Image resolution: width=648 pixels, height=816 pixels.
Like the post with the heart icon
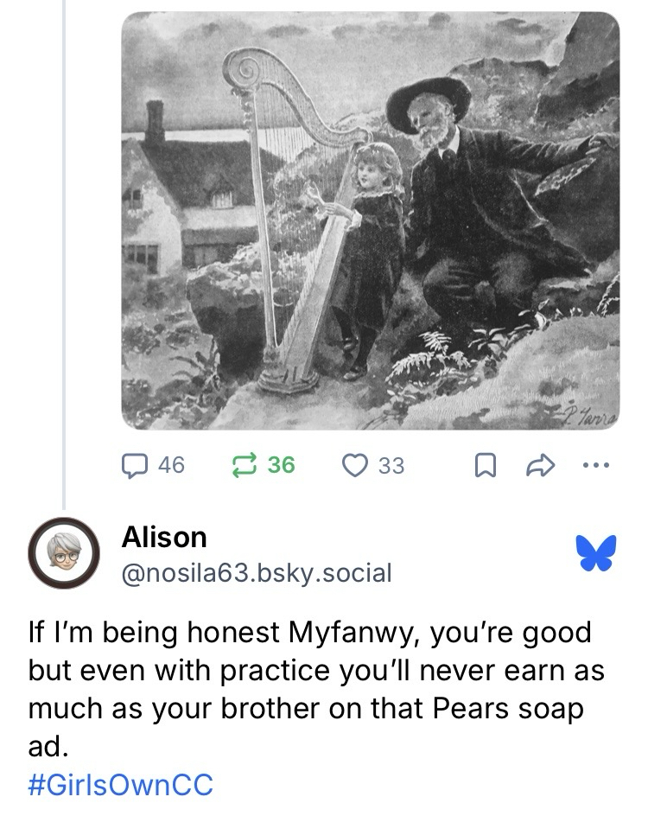[354, 465]
